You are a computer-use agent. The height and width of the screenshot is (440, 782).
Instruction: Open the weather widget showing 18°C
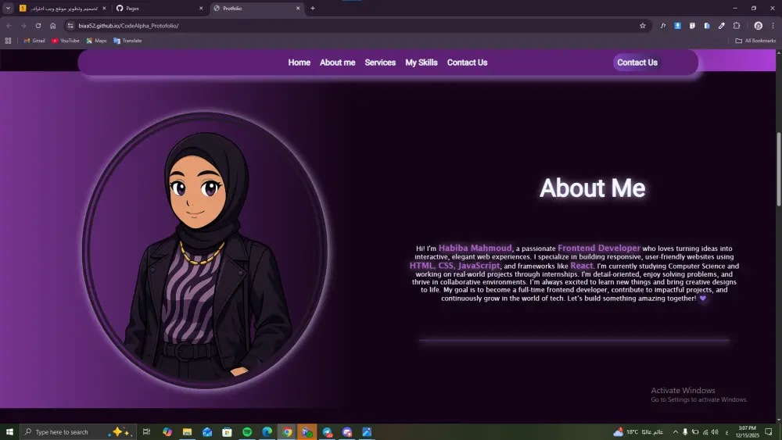[640, 431]
